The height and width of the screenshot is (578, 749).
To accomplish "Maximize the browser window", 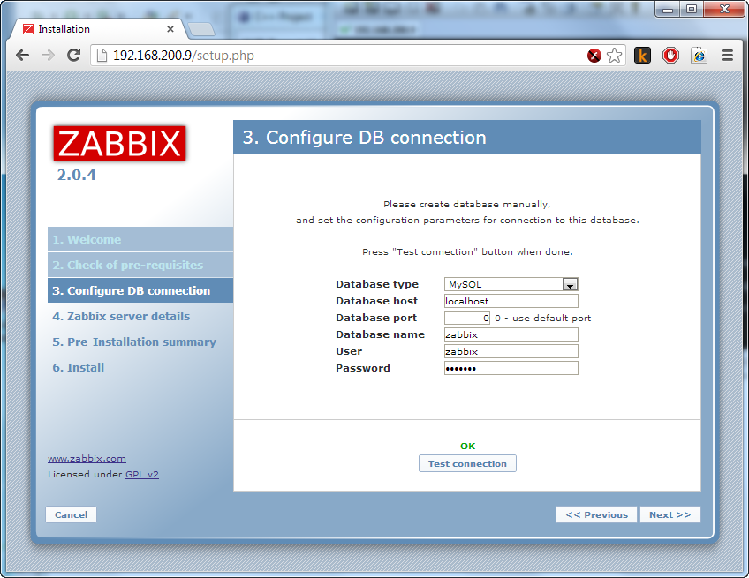I will point(692,9).
